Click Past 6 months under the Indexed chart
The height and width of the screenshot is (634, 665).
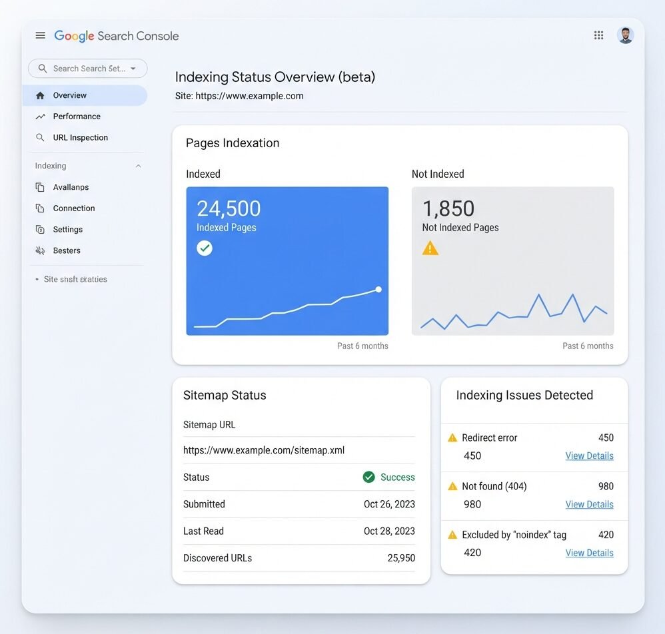click(x=362, y=346)
